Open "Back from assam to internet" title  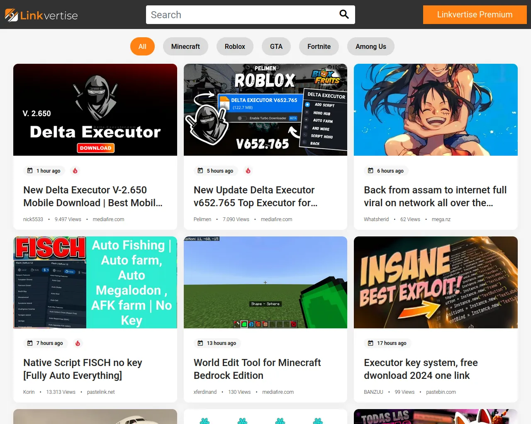point(435,196)
